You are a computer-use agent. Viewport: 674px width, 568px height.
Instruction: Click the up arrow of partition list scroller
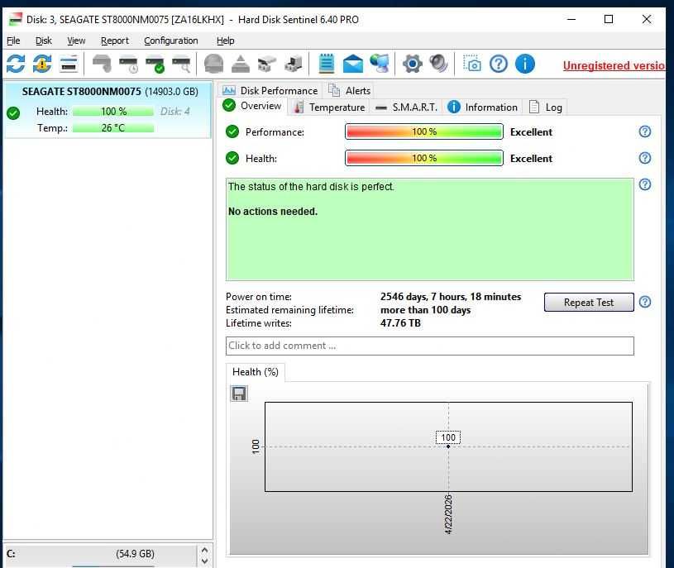204,550
